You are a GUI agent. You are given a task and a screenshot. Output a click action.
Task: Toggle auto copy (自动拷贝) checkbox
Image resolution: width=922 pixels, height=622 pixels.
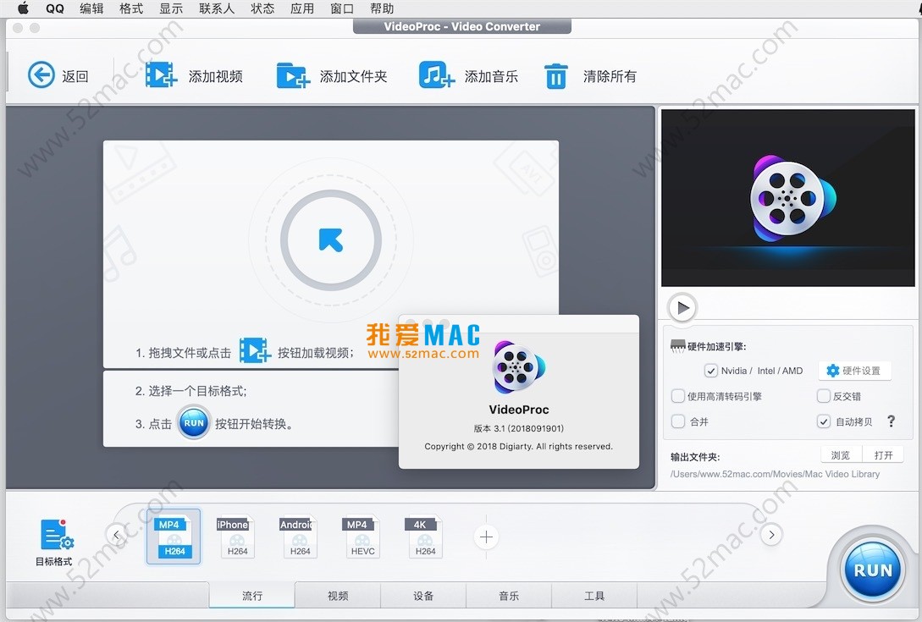(x=824, y=421)
